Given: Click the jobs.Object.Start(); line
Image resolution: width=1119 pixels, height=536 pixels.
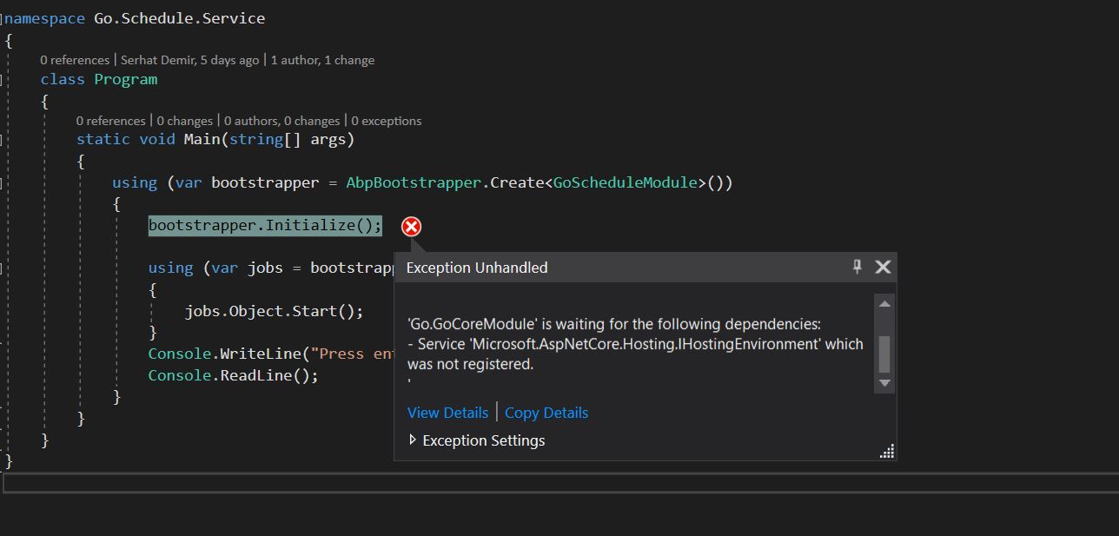Looking at the screenshot, I should pos(274,311).
